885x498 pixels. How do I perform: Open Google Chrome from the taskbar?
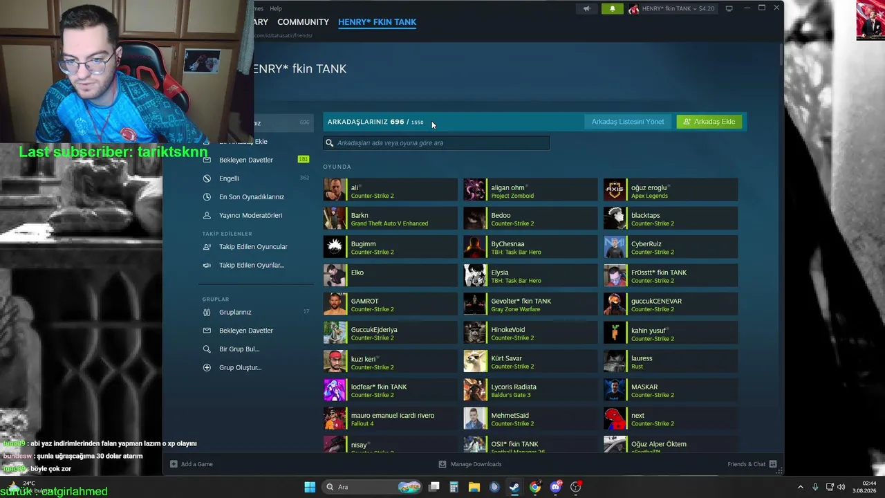(x=535, y=487)
